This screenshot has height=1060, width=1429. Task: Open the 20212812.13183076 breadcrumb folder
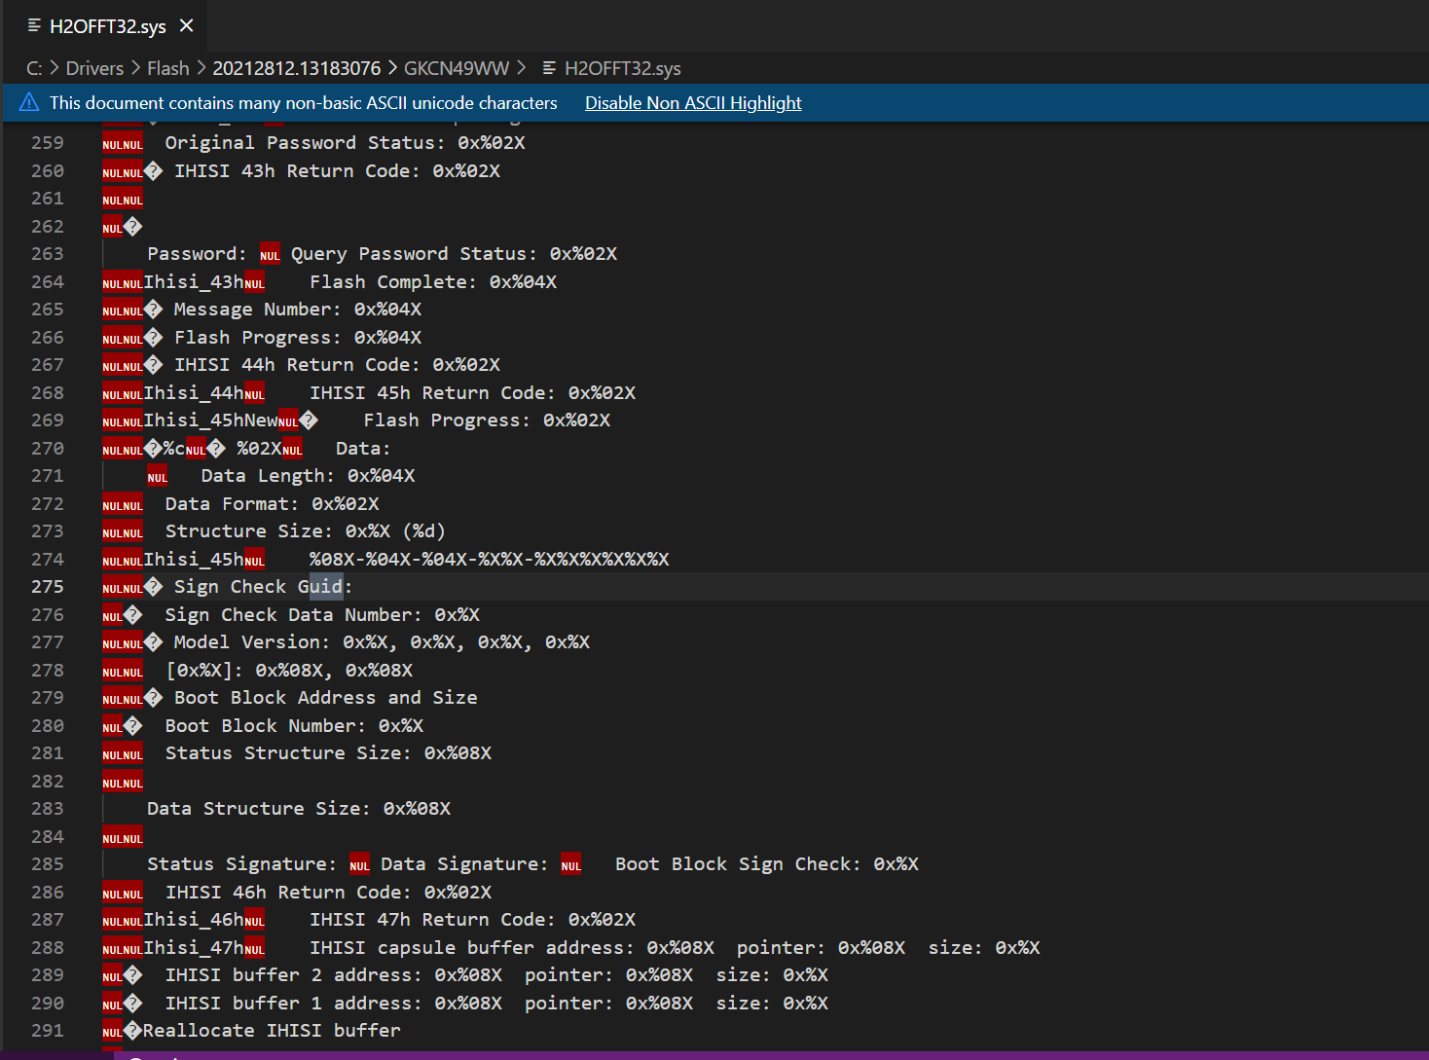coord(297,68)
